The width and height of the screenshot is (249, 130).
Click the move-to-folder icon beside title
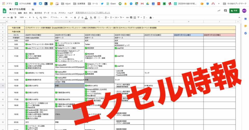(33, 9)
